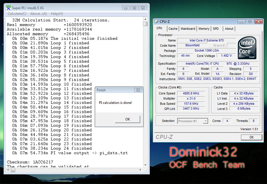Maximize the Super PI window

coord(135,8)
